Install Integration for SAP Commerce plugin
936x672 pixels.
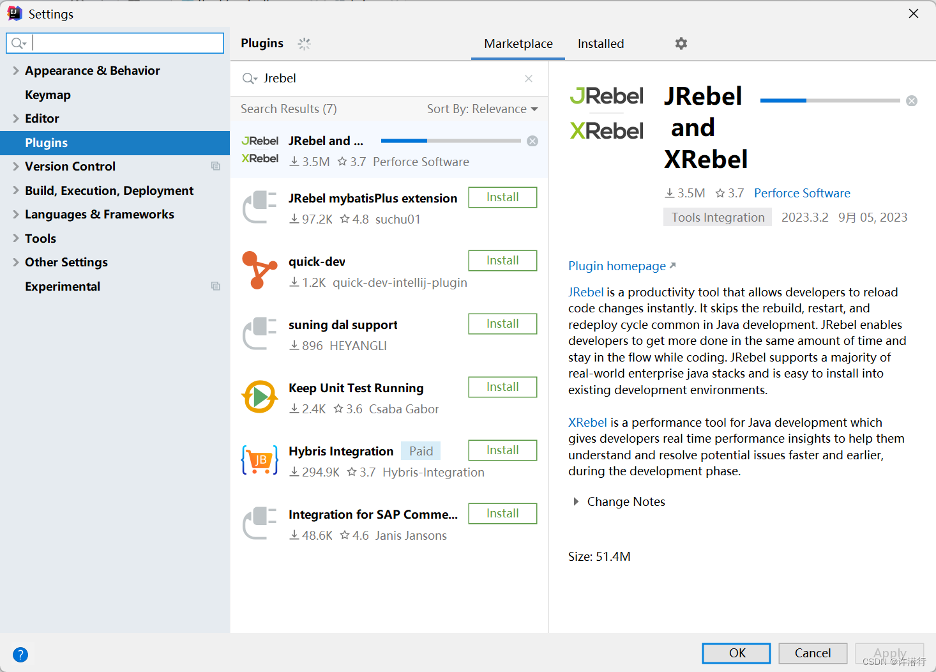point(502,514)
